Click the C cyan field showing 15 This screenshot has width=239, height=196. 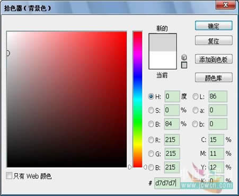tap(216, 140)
